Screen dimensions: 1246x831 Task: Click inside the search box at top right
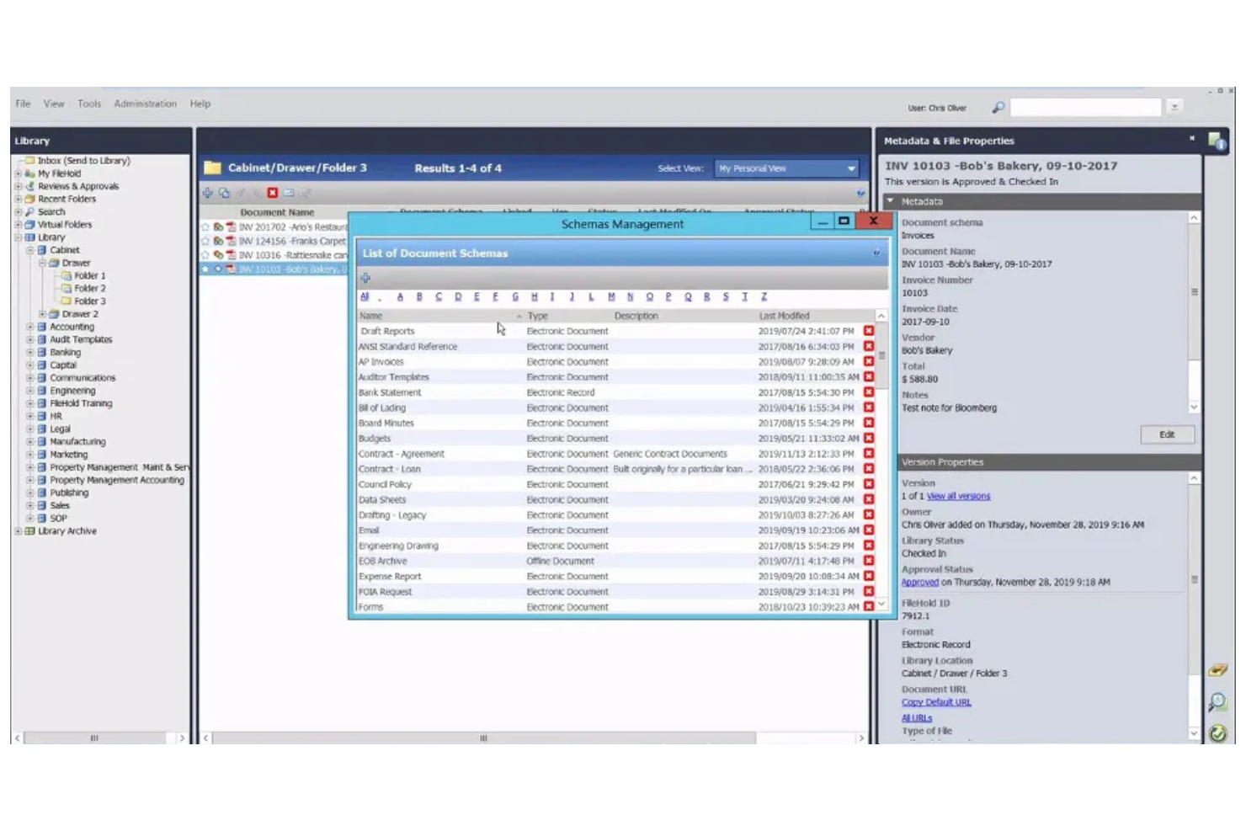point(1086,107)
